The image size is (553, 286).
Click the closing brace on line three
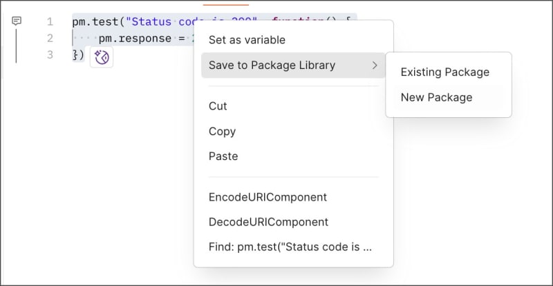[x=76, y=54]
